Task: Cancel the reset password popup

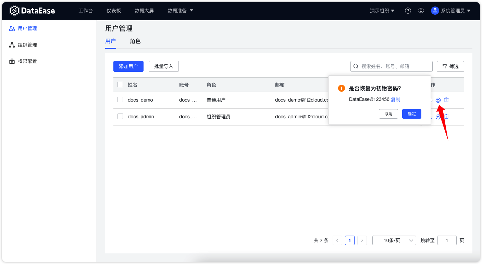Action: point(388,114)
